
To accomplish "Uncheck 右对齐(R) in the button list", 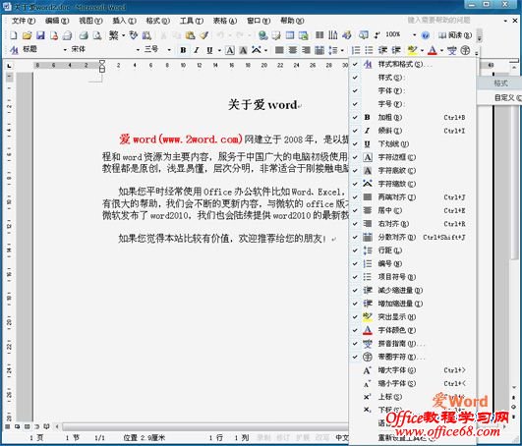I will [x=412, y=224].
